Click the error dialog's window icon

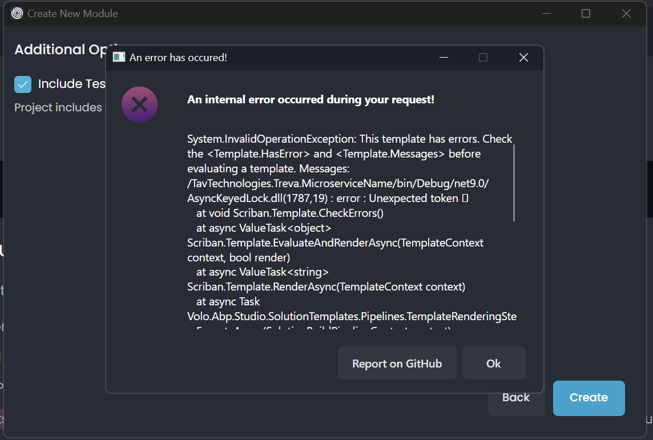pyautogui.click(x=119, y=57)
